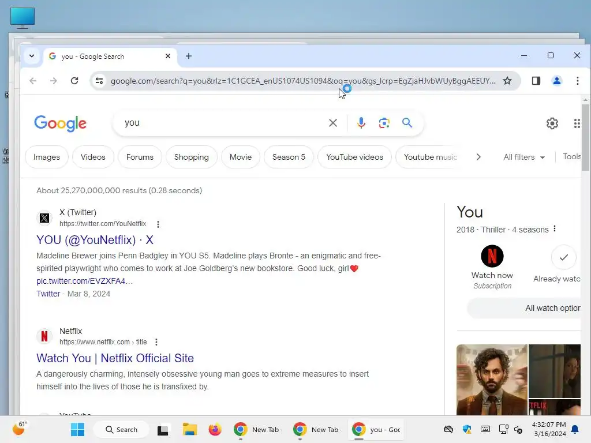This screenshot has width=591, height=443.
Task: Click the X (Twitter) favicon
Action: click(44, 217)
